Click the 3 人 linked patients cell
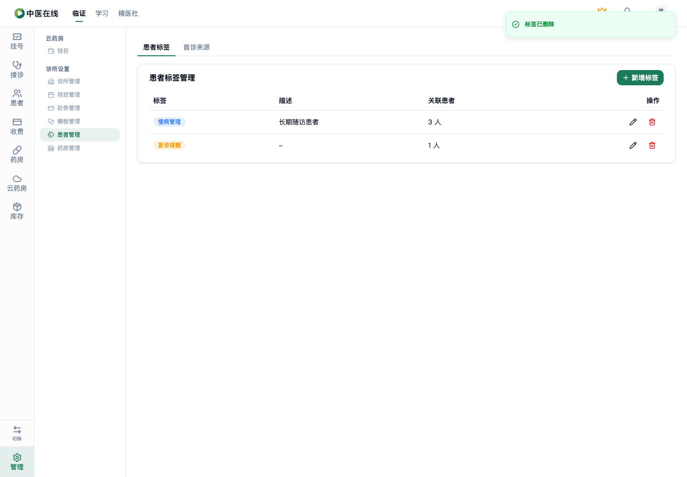The width and height of the screenshot is (687, 477). pyautogui.click(x=435, y=122)
